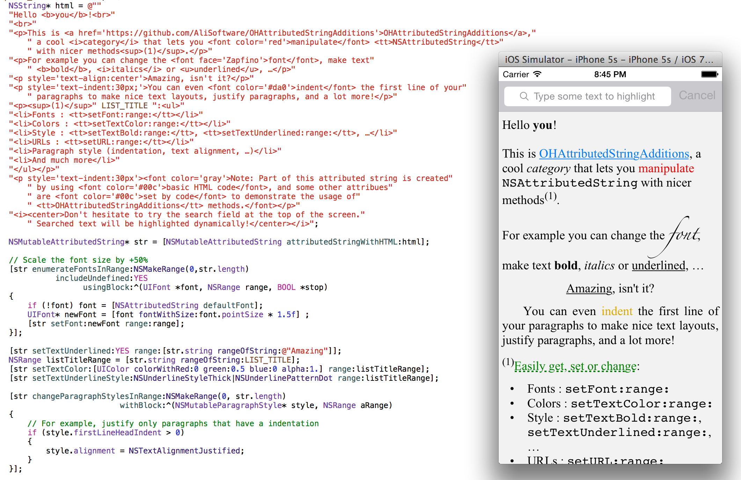Click the underlined 'Amazing' word
This screenshot has width=741, height=480.
[589, 289]
